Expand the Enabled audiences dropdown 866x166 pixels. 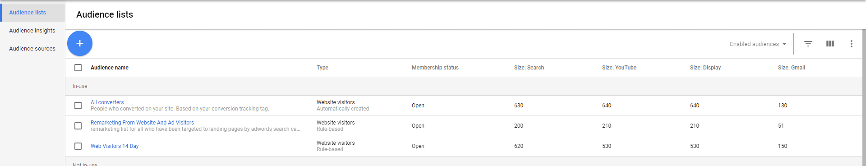click(x=758, y=44)
